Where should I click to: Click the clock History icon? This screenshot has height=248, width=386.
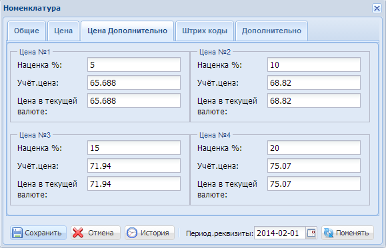132,233
